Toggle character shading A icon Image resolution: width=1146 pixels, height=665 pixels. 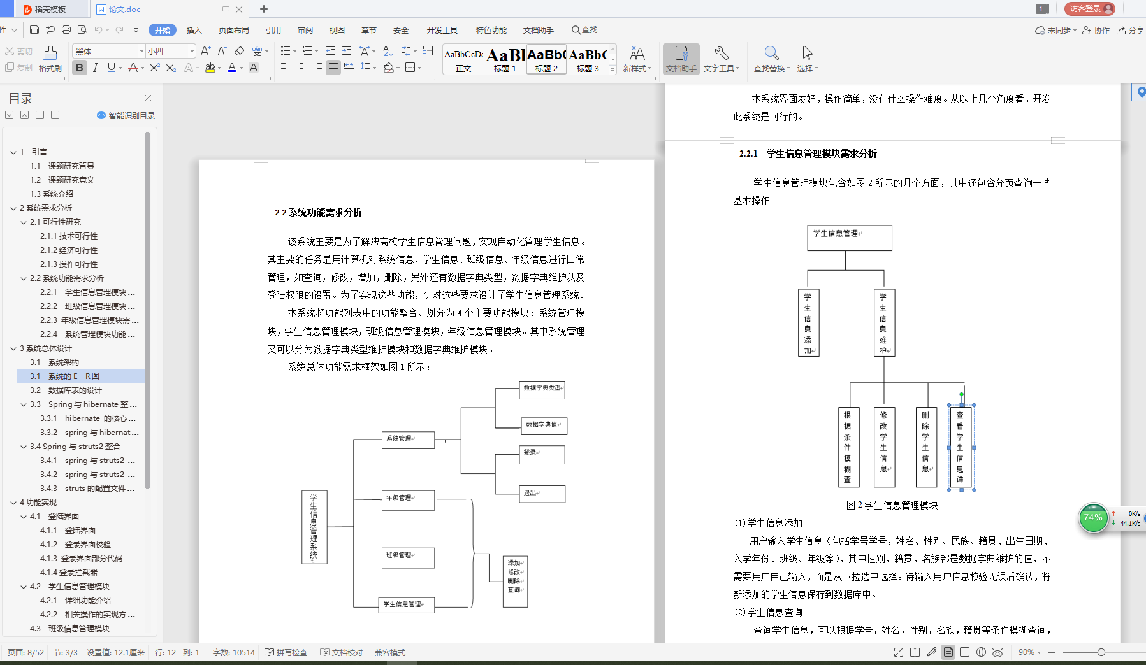click(254, 68)
